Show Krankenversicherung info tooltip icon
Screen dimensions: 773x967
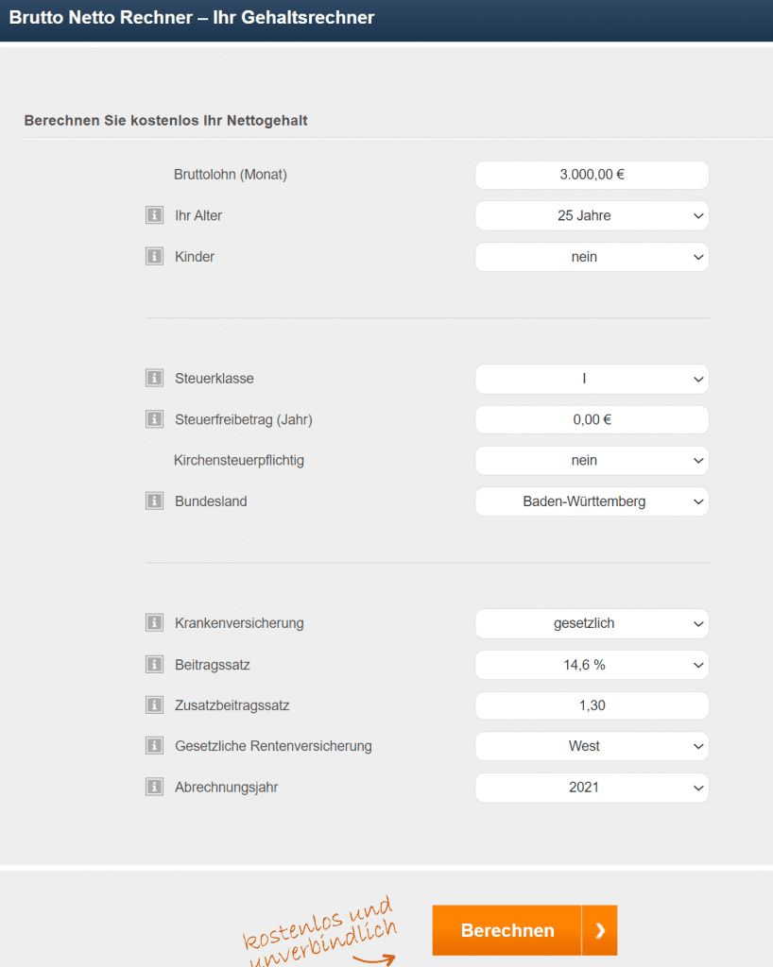point(154,623)
